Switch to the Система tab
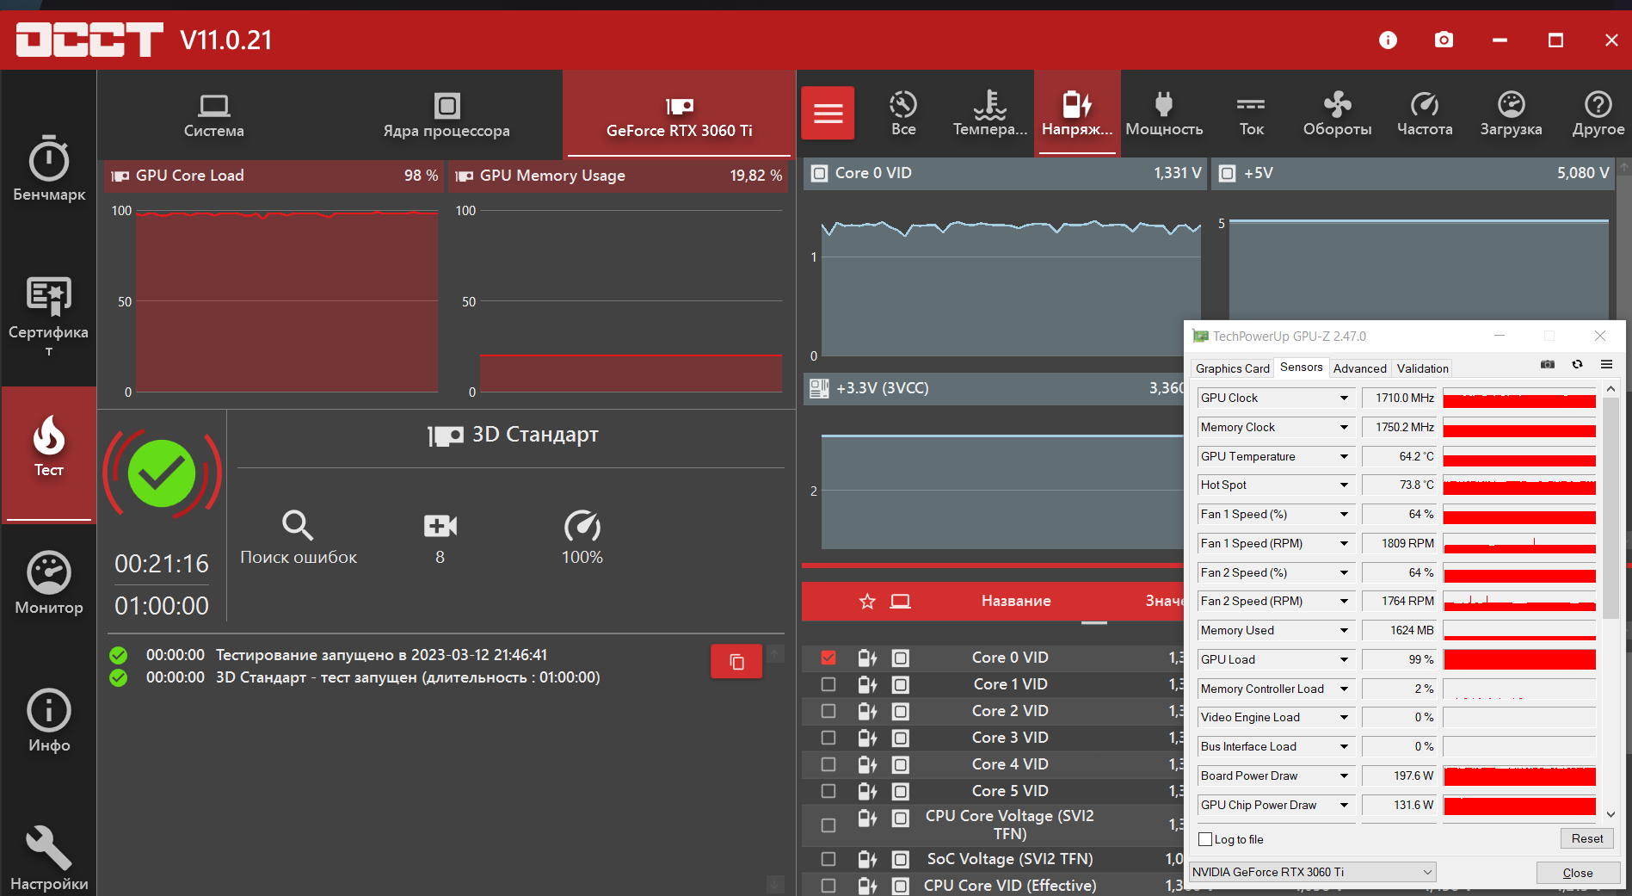1632x896 pixels. pyautogui.click(x=213, y=114)
